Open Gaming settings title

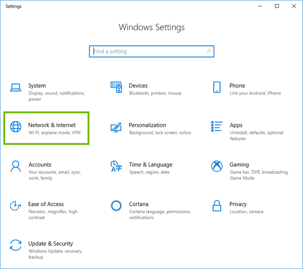pos(239,165)
